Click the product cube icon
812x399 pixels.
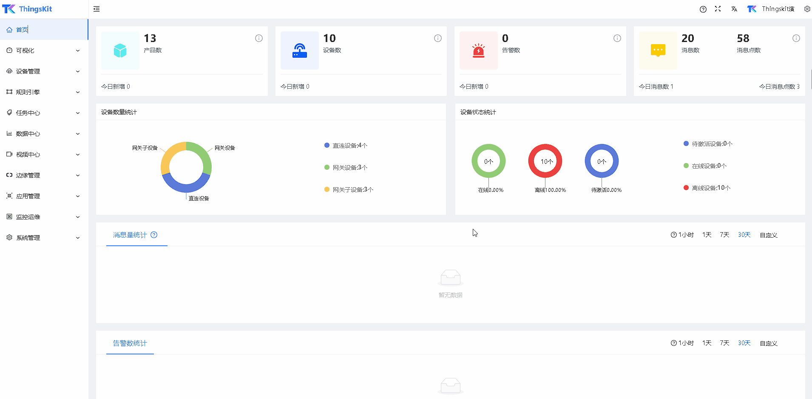coord(120,51)
